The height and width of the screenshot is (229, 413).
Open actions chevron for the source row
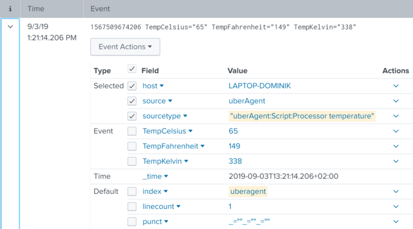point(396,101)
